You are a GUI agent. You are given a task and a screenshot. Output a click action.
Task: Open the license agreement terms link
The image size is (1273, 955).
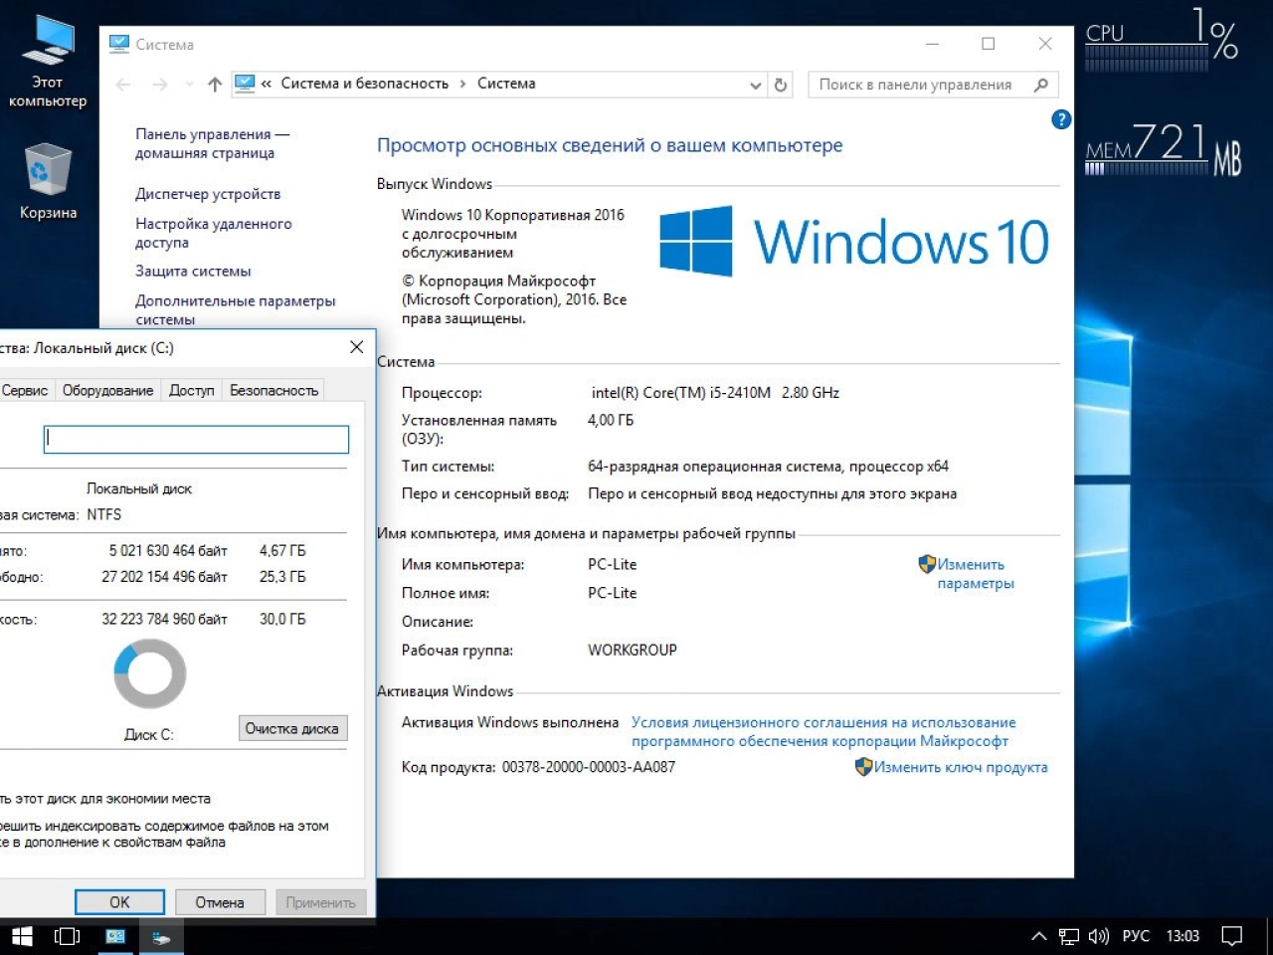[823, 731]
